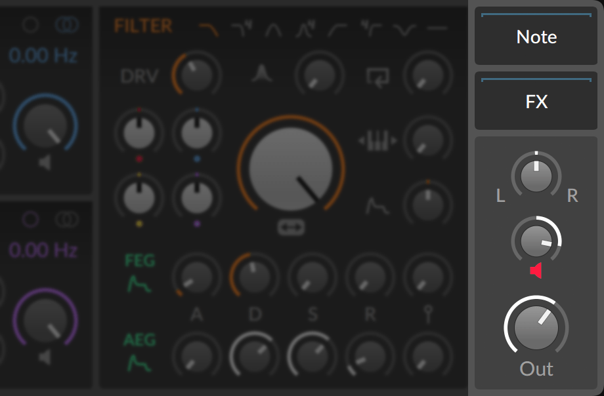Screen dimensions: 604x396
Task: Click the DRV label
Action: click(139, 77)
